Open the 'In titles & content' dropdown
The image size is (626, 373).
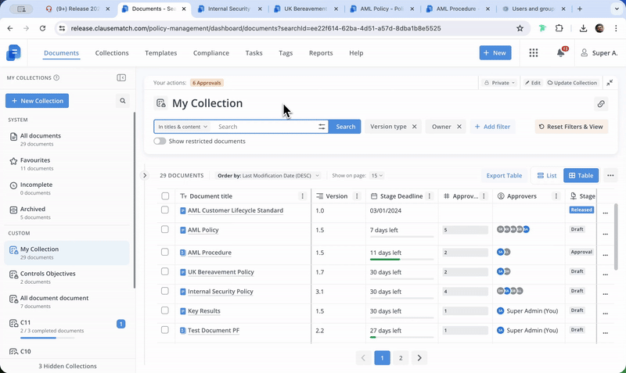(183, 127)
